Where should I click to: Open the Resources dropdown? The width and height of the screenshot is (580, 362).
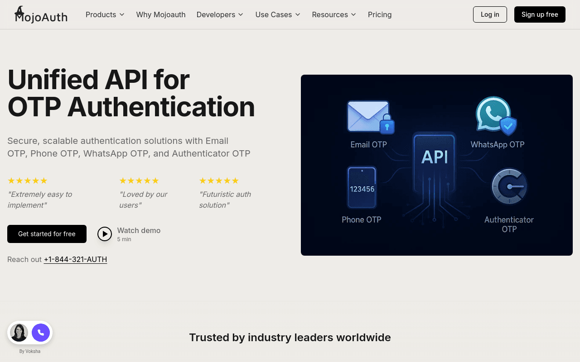334,14
